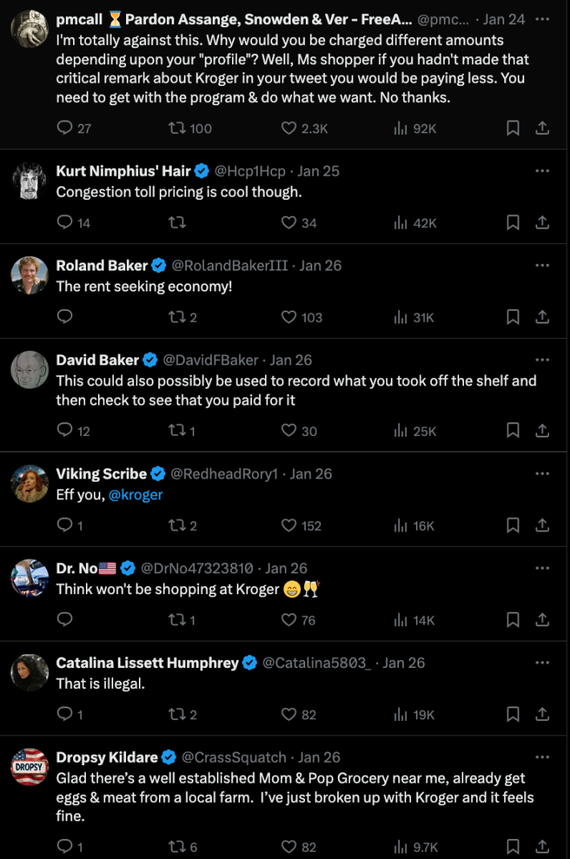Like Catalina Lissett Humphrey's 'That is illegal' reply
Image resolution: width=570 pixels, height=859 pixels.
pos(288,714)
